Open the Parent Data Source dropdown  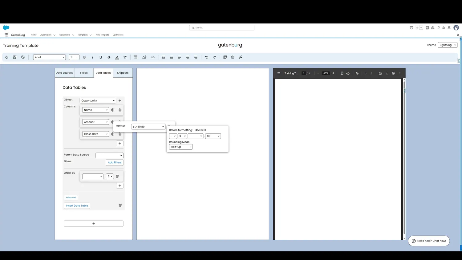[x=109, y=156]
